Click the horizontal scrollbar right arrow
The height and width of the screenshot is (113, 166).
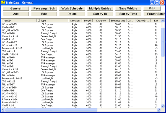point(159,110)
